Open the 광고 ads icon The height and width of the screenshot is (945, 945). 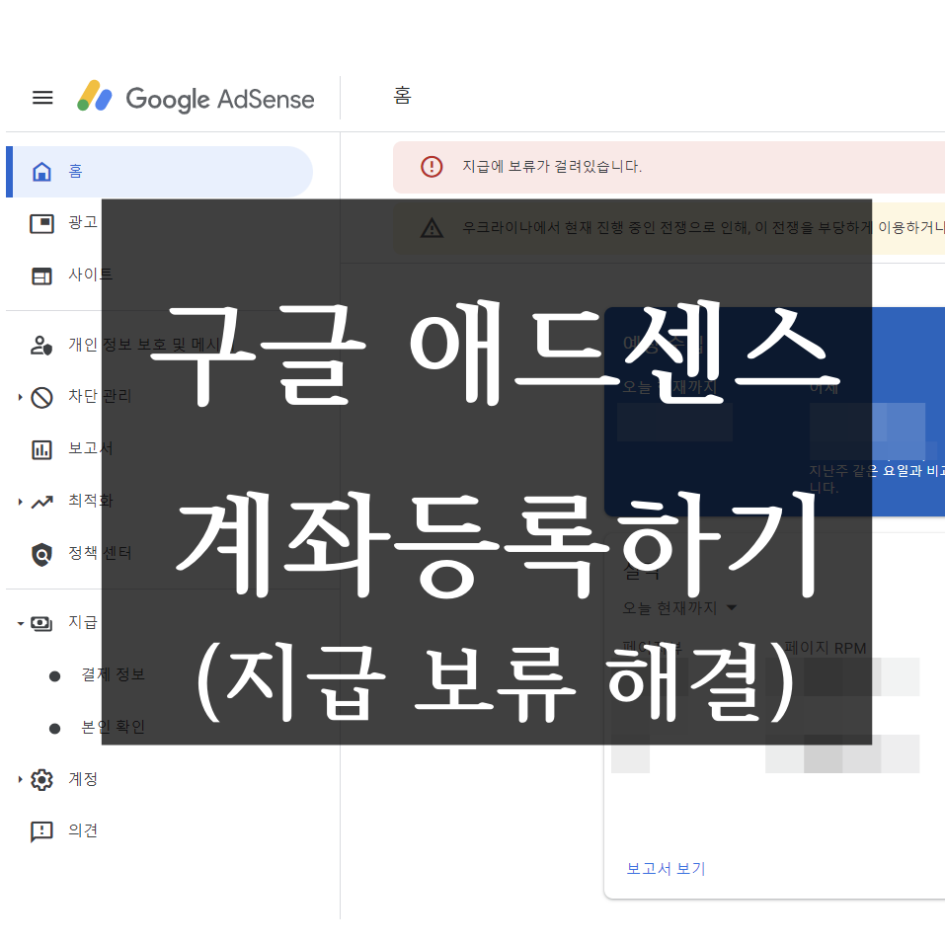[41, 224]
